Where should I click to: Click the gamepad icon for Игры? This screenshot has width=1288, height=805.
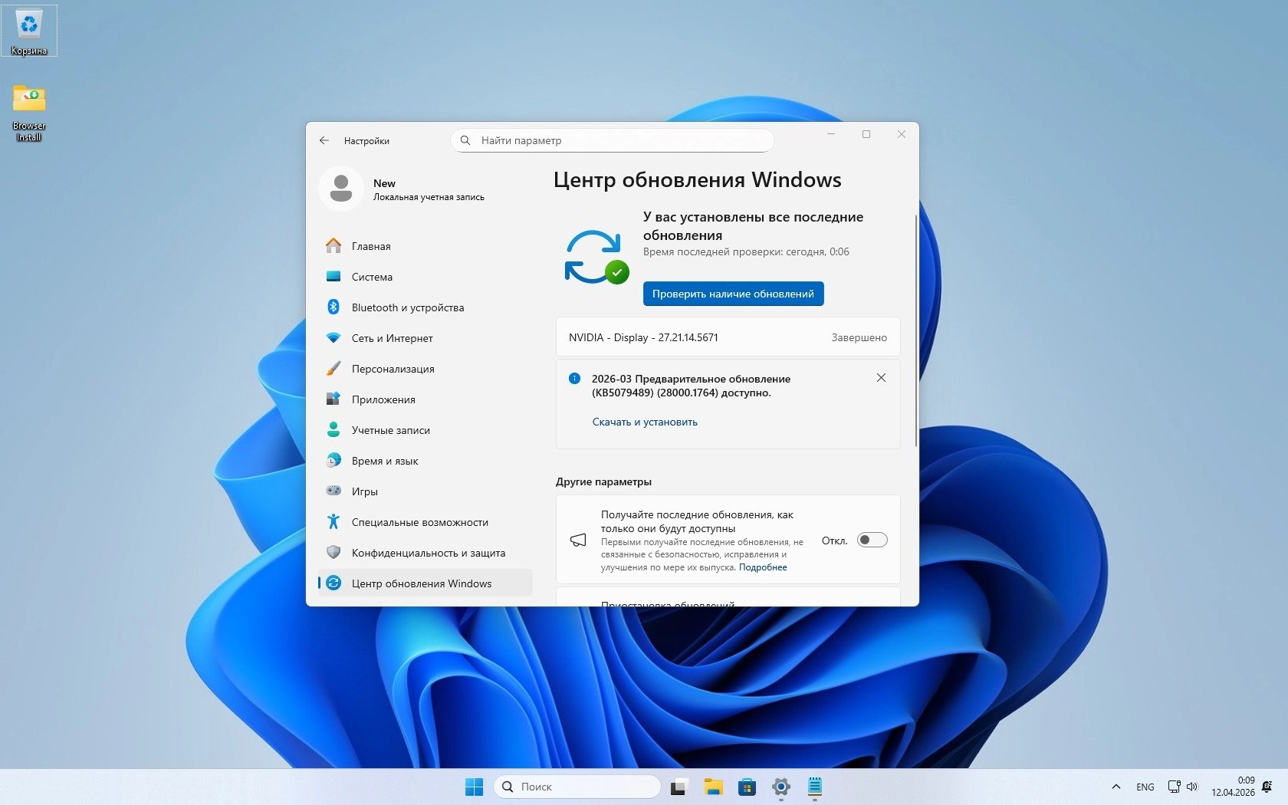coord(333,491)
